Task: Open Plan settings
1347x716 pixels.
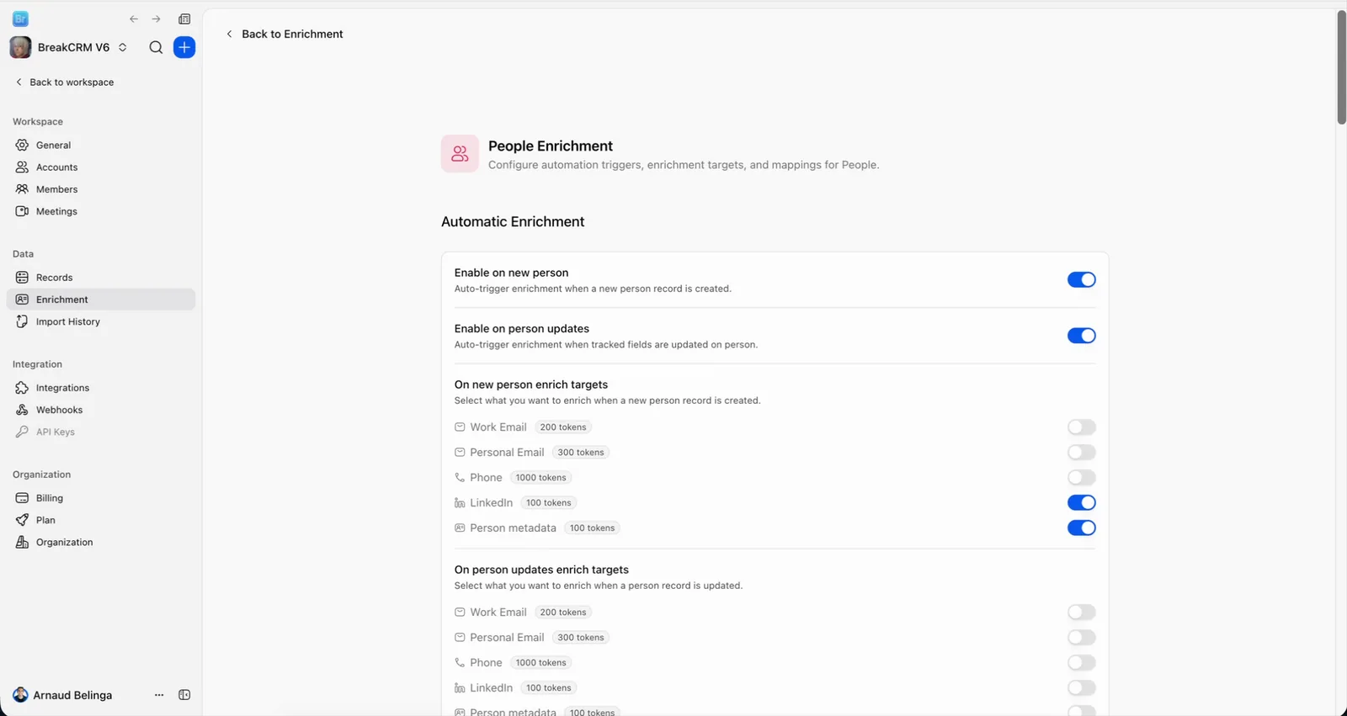Action: tap(101, 520)
